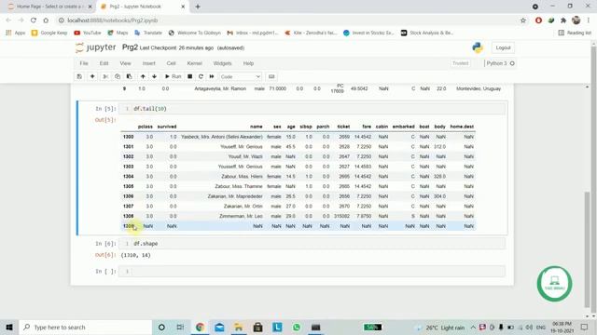Move selected cell down arrow icon
The width and height of the screenshot is (597, 335).
[154, 76]
